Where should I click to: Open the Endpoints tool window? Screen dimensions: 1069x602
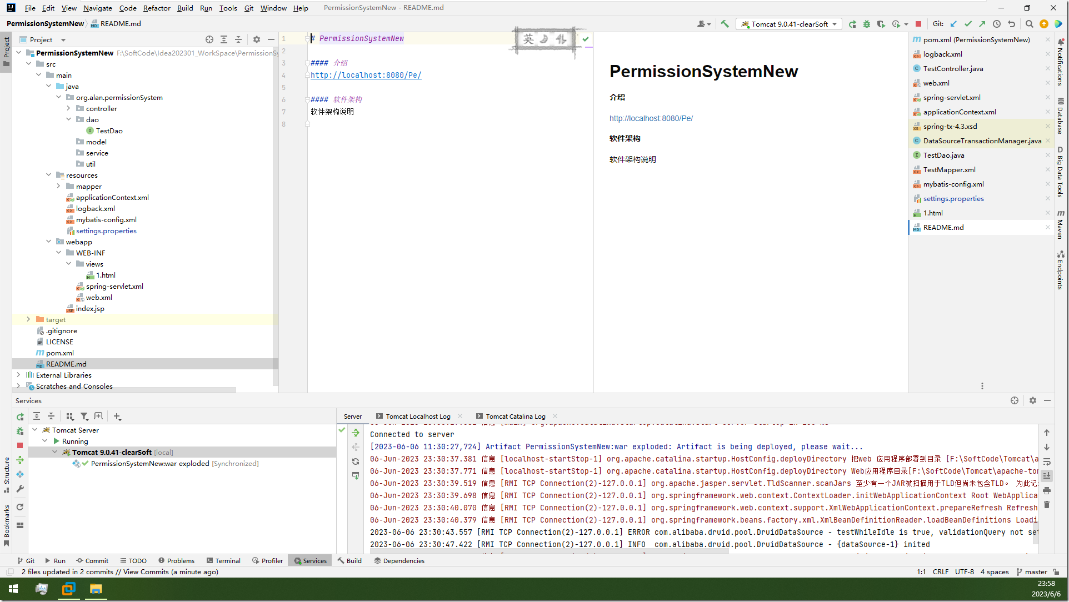(x=1061, y=270)
